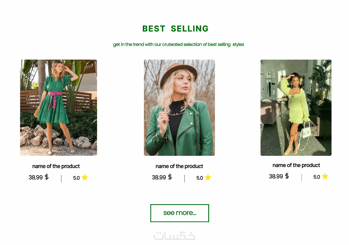Open the striped green dress product image
This screenshot has height=245, width=349.
click(x=58, y=107)
